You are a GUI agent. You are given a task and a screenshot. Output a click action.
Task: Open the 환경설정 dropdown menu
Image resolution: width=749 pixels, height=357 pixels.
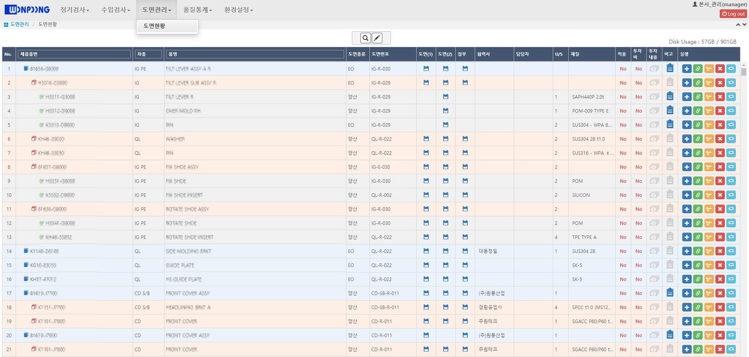point(238,10)
